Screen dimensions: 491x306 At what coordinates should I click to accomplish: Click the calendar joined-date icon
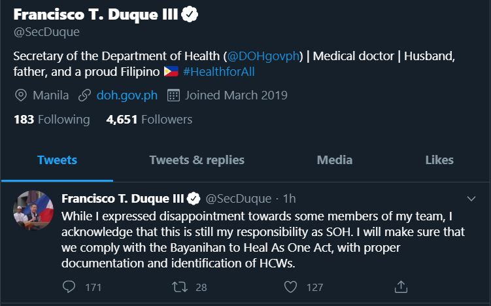point(173,95)
